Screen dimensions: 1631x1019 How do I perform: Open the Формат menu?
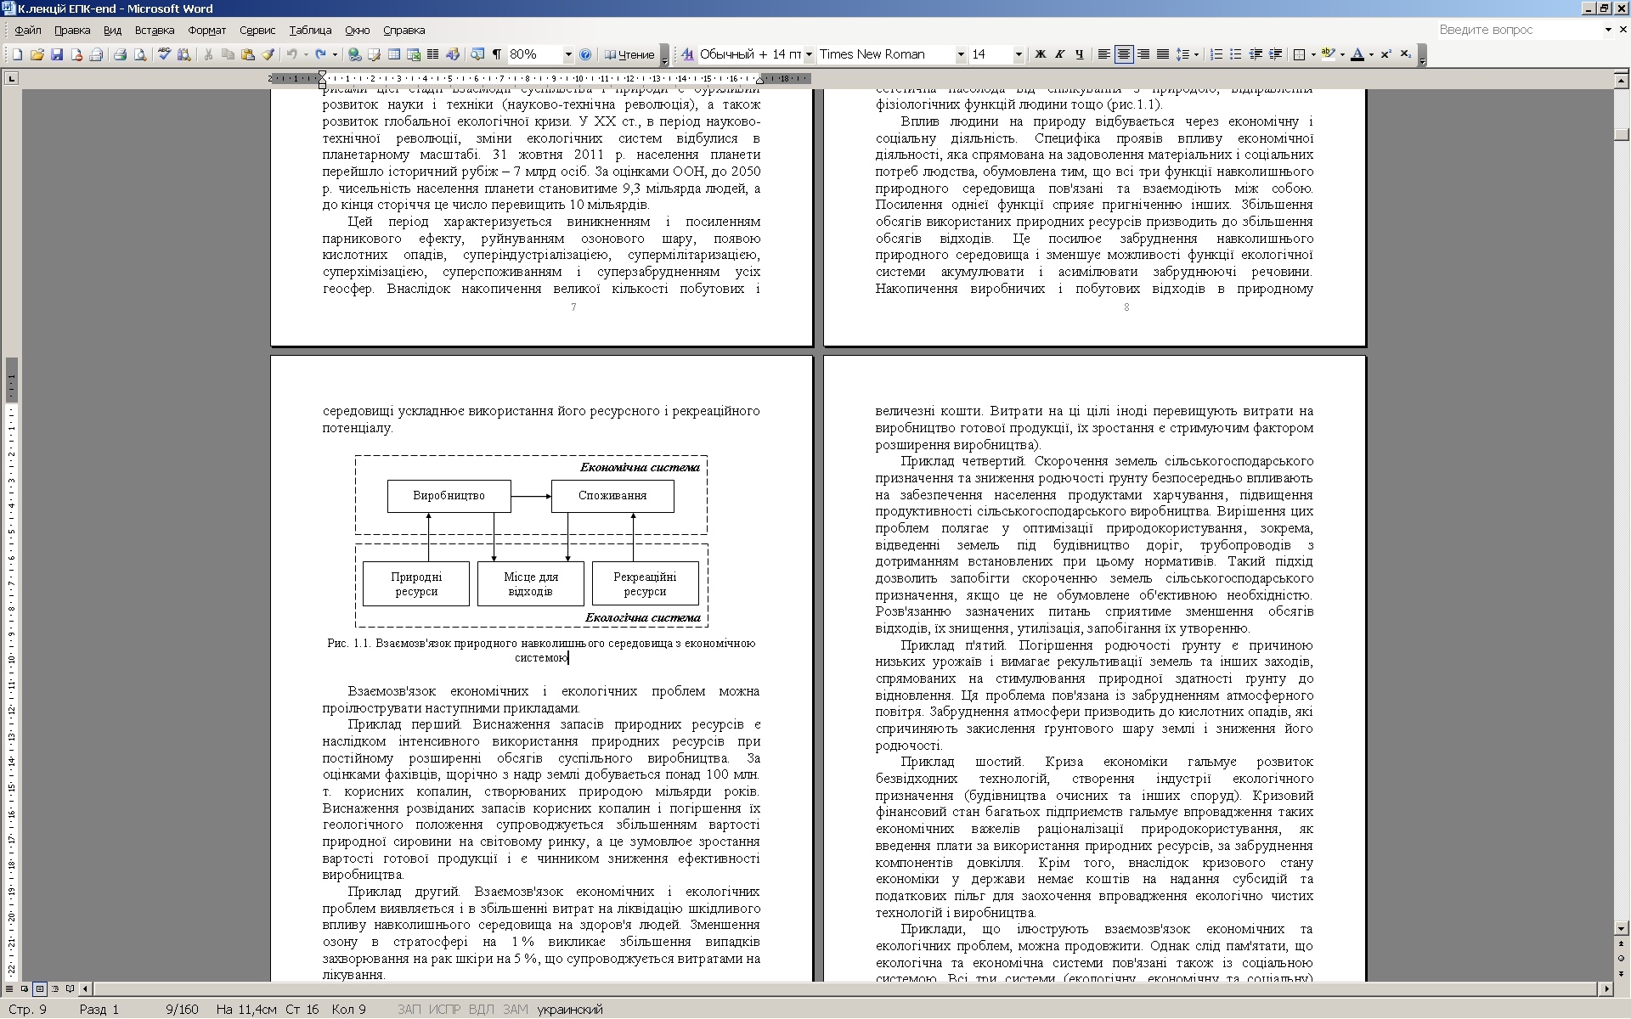click(206, 30)
